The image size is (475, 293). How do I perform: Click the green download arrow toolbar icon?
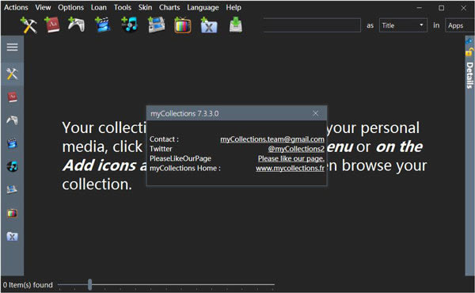[236, 25]
